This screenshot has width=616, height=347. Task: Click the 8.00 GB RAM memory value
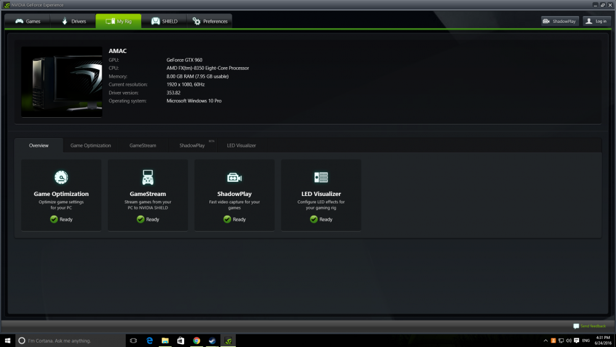[x=197, y=76]
